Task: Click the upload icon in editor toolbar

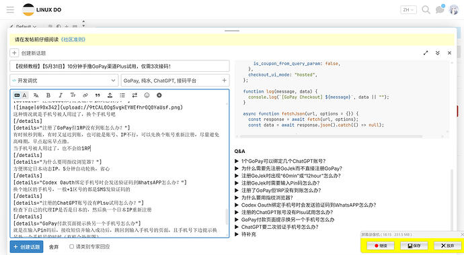Action: tap(110, 95)
